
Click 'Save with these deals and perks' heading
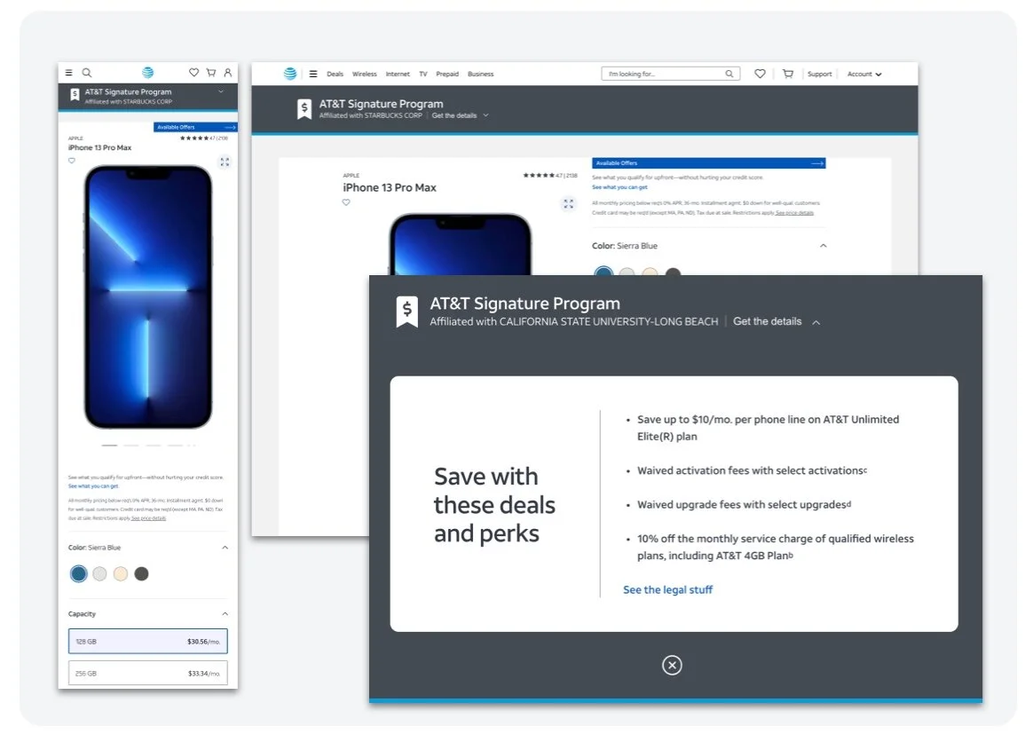(x=494, y=505)
